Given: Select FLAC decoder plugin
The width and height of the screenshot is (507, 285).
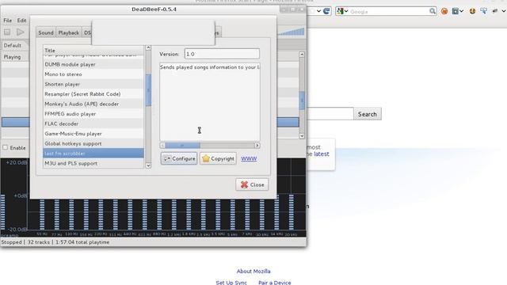Looking at the screenshot, I should coord(93,123).
